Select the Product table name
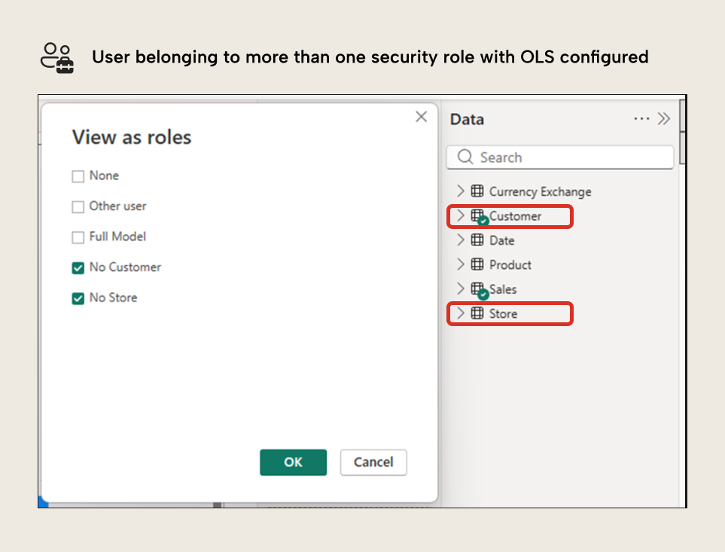The width and height of the screenshot is (725, 552). (x=510, y=265)
